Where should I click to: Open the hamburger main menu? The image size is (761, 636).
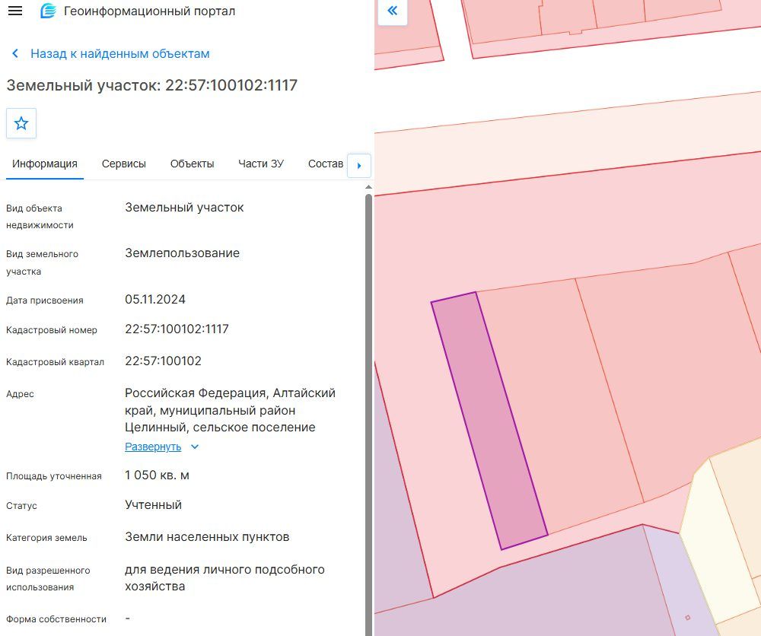15,11
